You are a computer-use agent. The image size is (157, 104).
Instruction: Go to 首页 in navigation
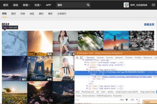coord(6,5)
